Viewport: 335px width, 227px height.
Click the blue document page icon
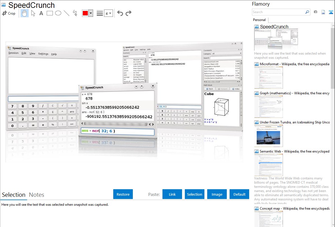pos(323,12)
